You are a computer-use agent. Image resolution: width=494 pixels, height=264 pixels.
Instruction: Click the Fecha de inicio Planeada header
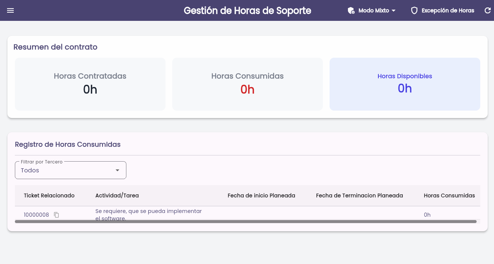point(261,195)
